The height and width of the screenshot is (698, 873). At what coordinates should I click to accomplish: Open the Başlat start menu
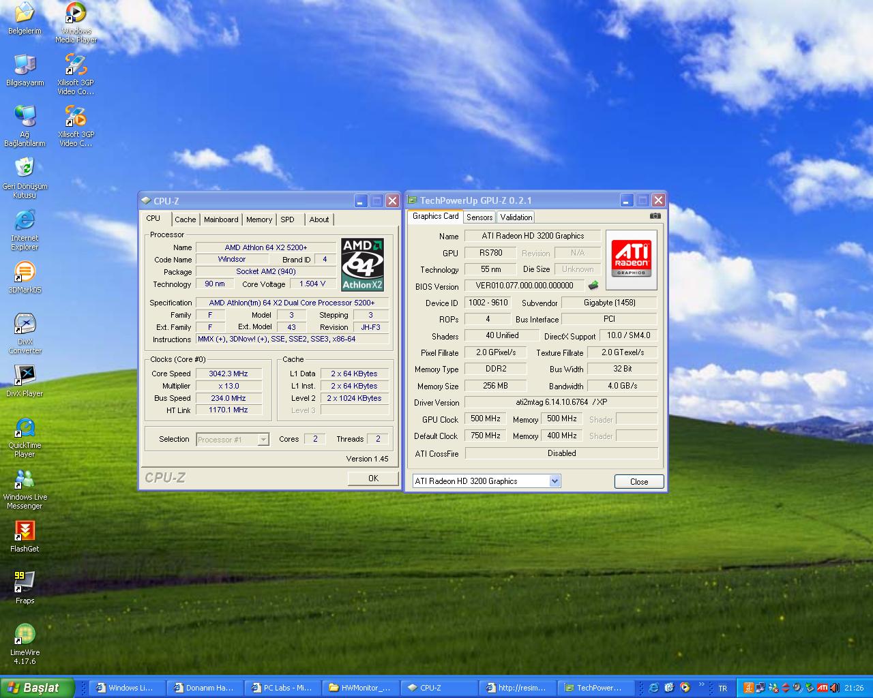37,688
